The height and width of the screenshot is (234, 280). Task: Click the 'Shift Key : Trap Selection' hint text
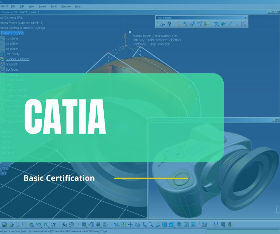point(151,44)
